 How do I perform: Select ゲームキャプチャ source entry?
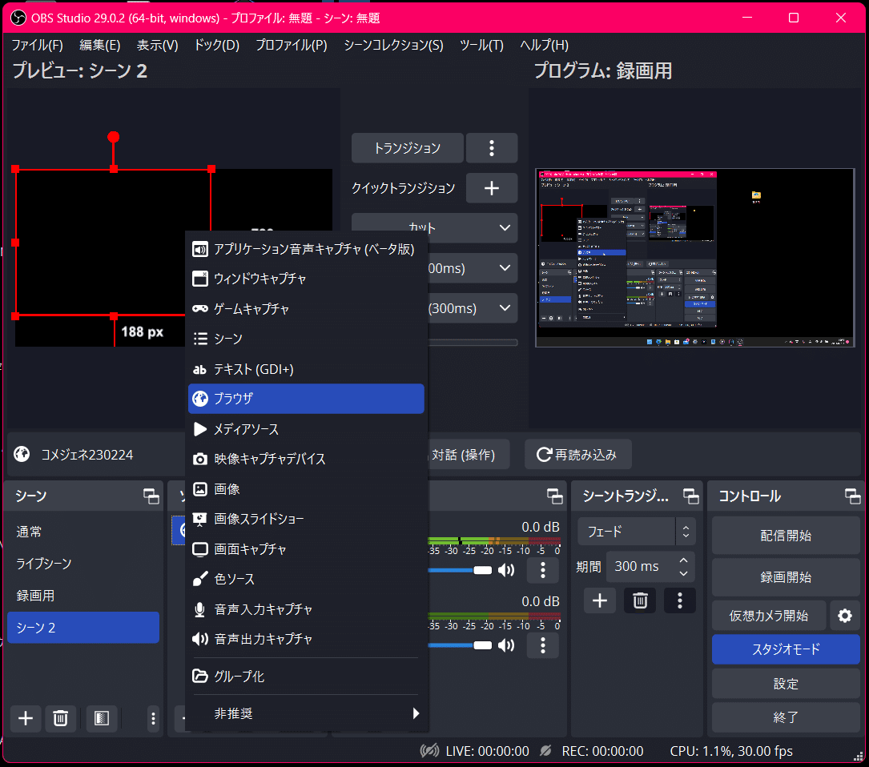click(x=306, y=309)
